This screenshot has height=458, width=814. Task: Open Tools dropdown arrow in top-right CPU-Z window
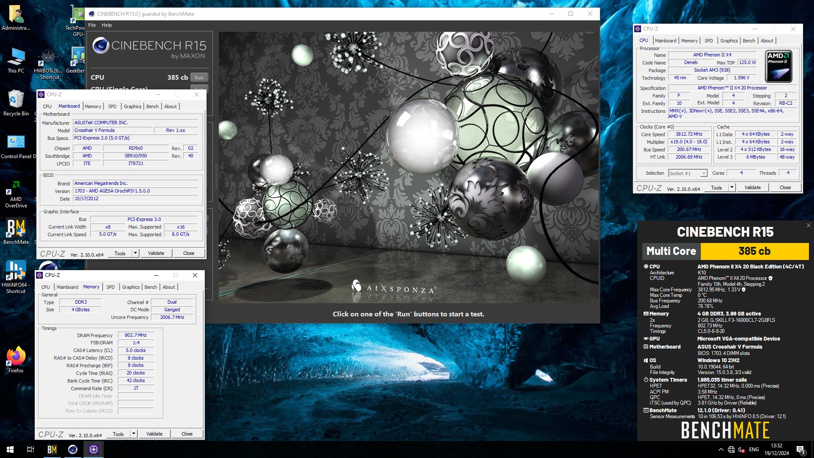point(732,187)
